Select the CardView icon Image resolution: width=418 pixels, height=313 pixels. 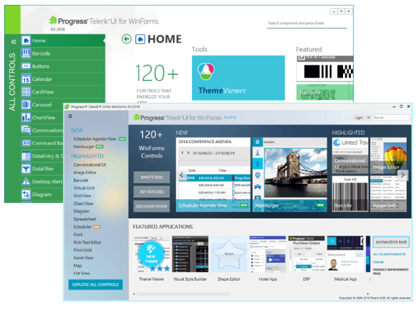pos(26,91)
